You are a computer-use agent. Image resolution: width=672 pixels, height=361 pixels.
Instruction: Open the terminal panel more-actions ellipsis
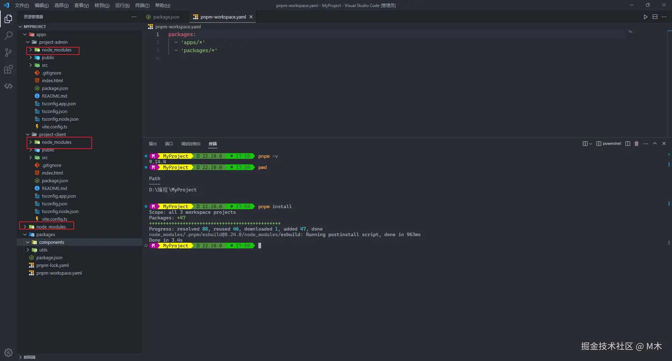(x=646, y=144)
